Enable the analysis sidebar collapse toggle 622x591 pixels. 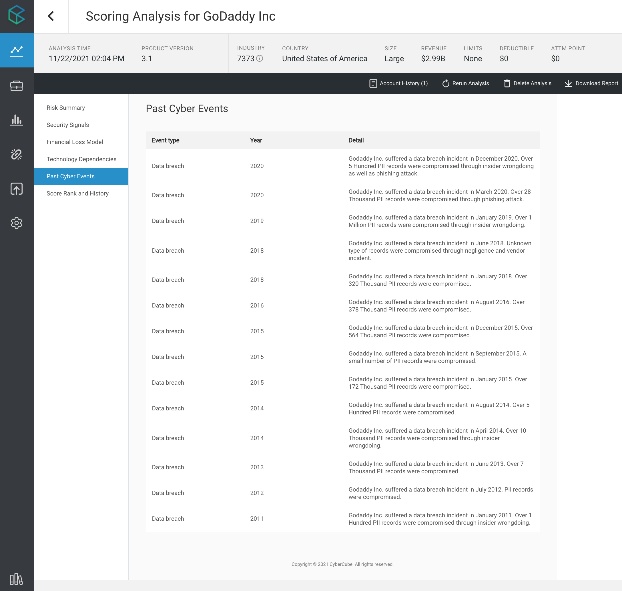pos(51,16)
